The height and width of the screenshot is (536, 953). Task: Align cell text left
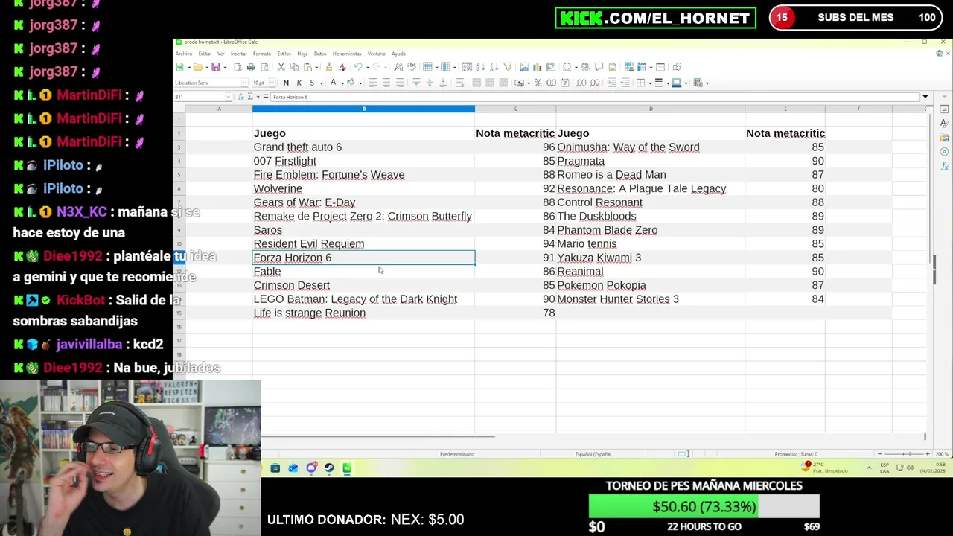tap(372, 83)
